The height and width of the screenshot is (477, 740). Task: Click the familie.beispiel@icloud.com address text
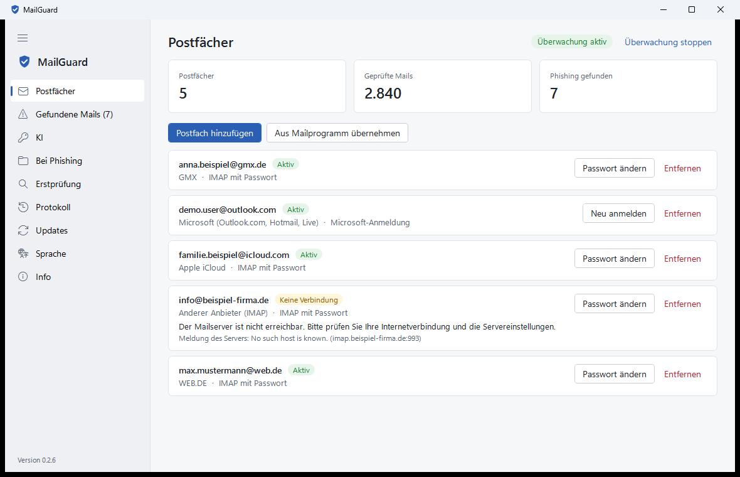coord(234,255)
